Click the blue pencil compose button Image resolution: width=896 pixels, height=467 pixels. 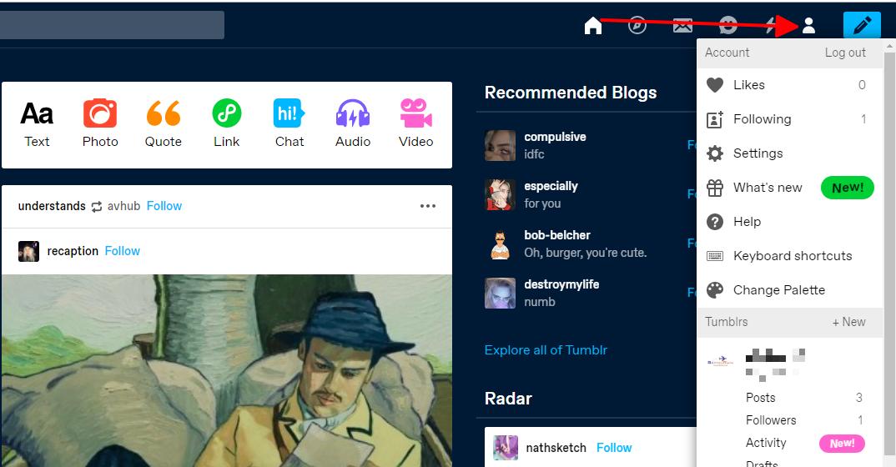point(862,25)
